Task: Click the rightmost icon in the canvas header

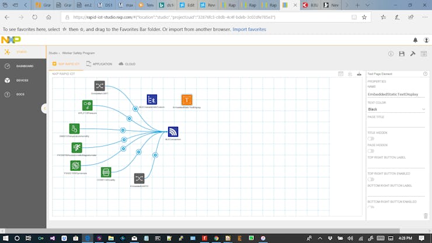Action: 359,74
